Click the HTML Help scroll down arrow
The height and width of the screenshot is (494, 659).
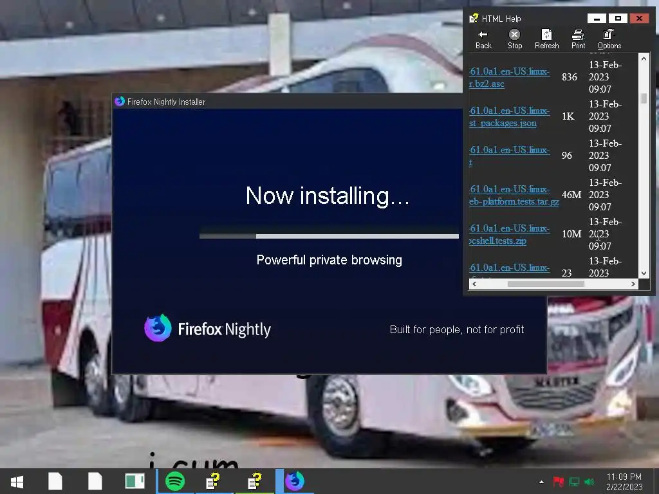click(644, 273)
